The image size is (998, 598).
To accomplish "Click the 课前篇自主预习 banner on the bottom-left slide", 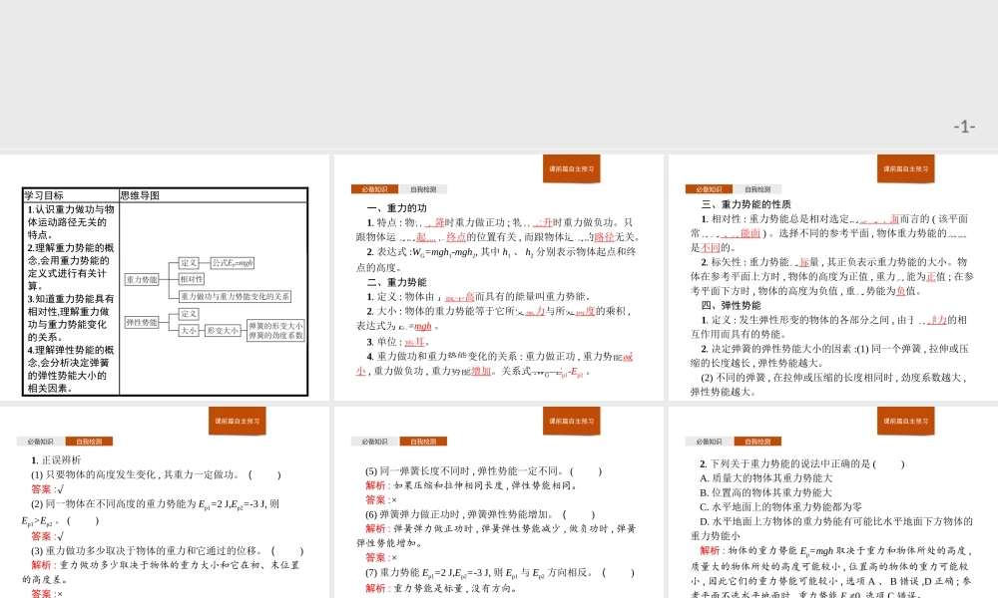I will point(240,421).
